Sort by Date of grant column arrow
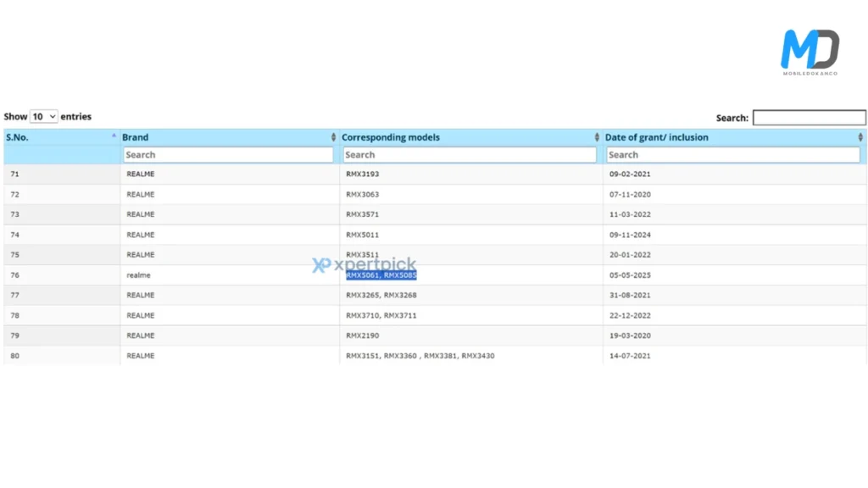 860,137
